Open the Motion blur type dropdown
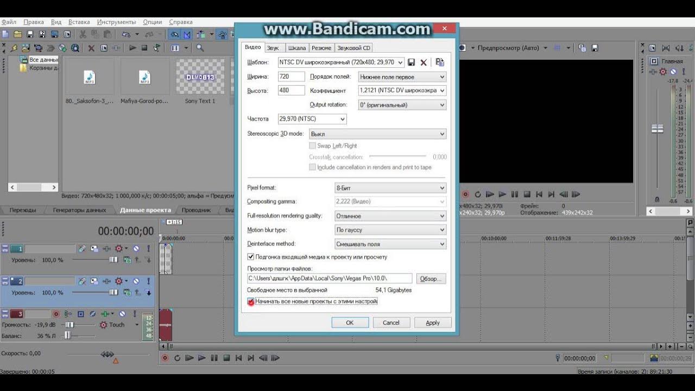This screenshot has width=695, height=391. coord(390,230)
